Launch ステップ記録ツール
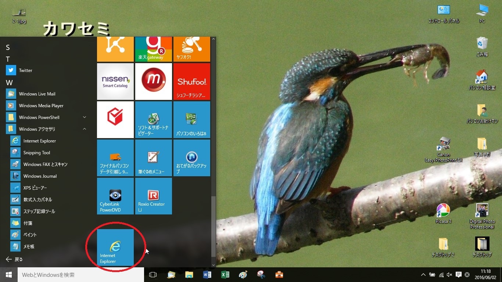 [49, 211]
